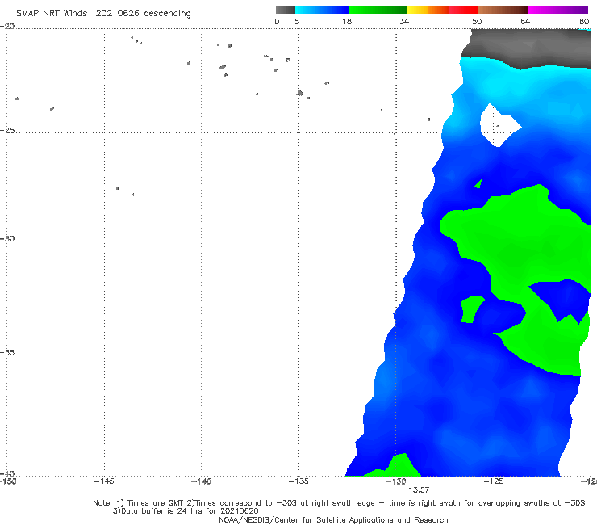Click the brown 50-64 color bar segment
This screenshot has width=597, height=525.
(x=503, y=10)
